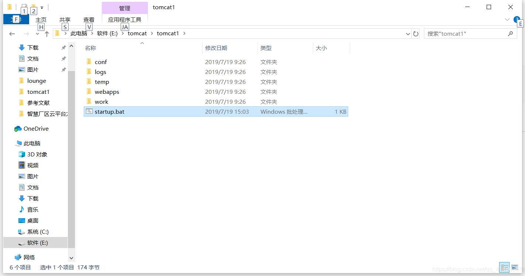The height and width of the screenshot is (276, 525).
Task: Open the 查看 ribbon tab
Action: click(89, 20)
